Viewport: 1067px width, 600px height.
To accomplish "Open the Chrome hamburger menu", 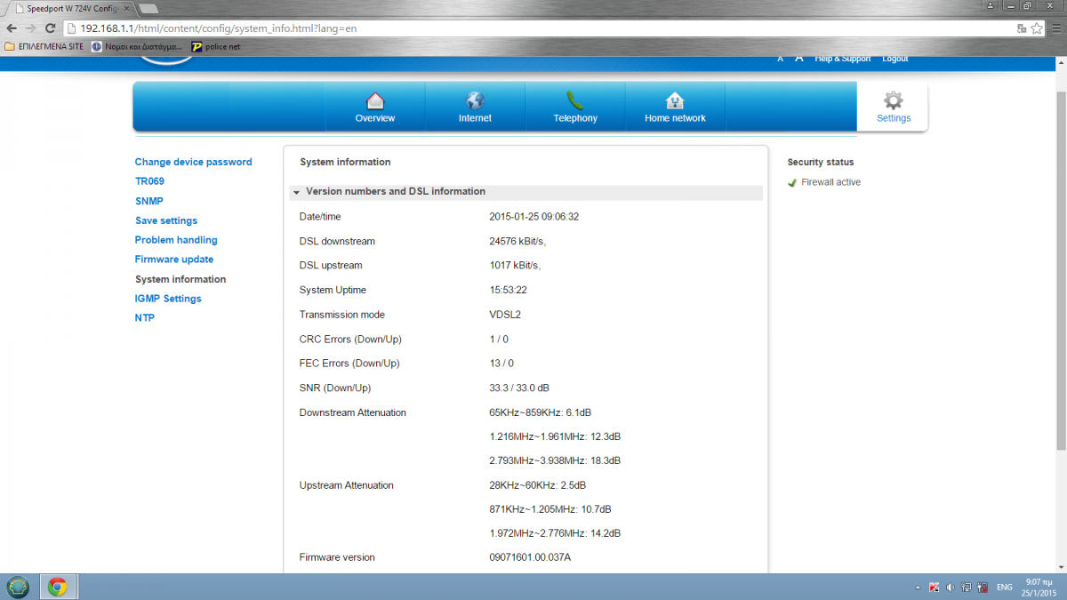I will (1055, 28).
